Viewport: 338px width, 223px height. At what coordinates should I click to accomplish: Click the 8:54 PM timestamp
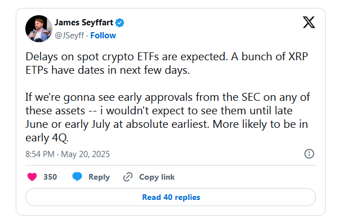pos(40,154)
